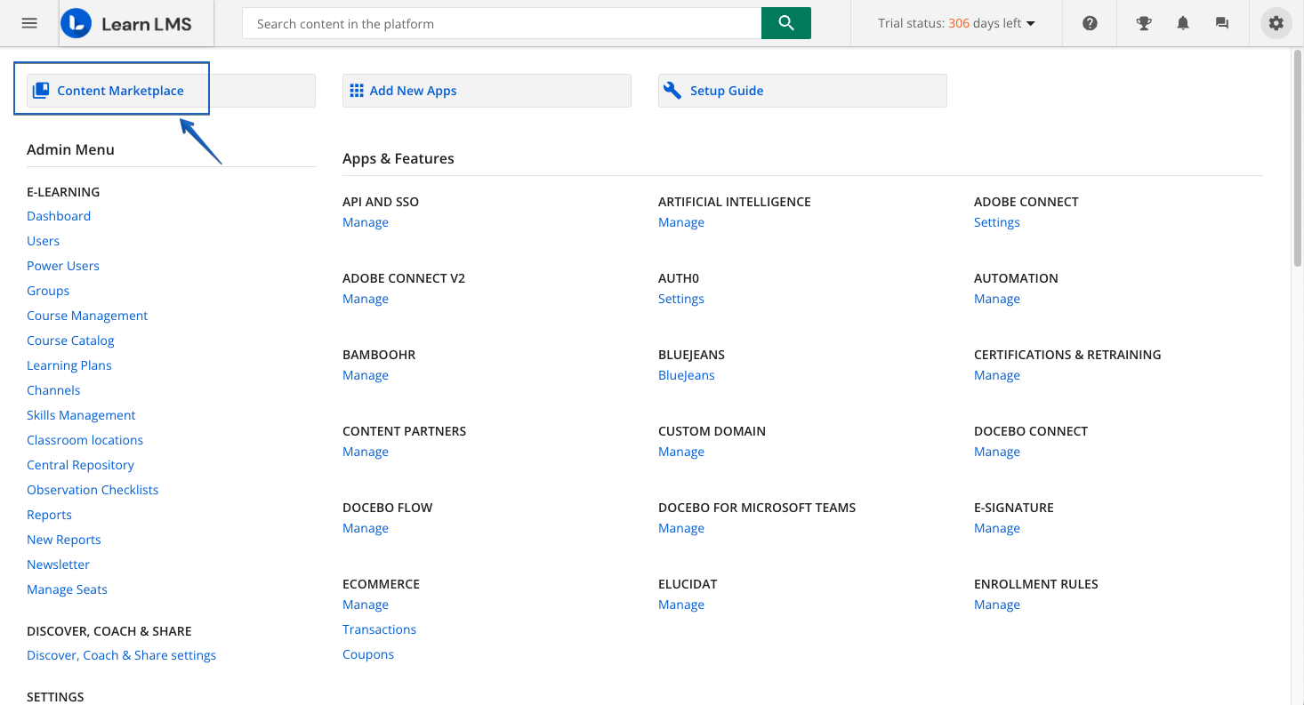Open Discover, Coach & Share settings
The height and width of the screenshot is (705, 1304).
pyautogui.click(x=121, y=655)
